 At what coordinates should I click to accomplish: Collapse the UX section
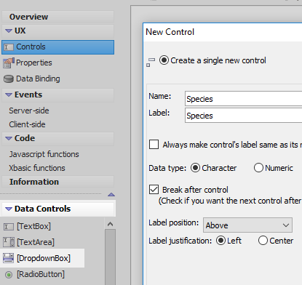(9, 31)
